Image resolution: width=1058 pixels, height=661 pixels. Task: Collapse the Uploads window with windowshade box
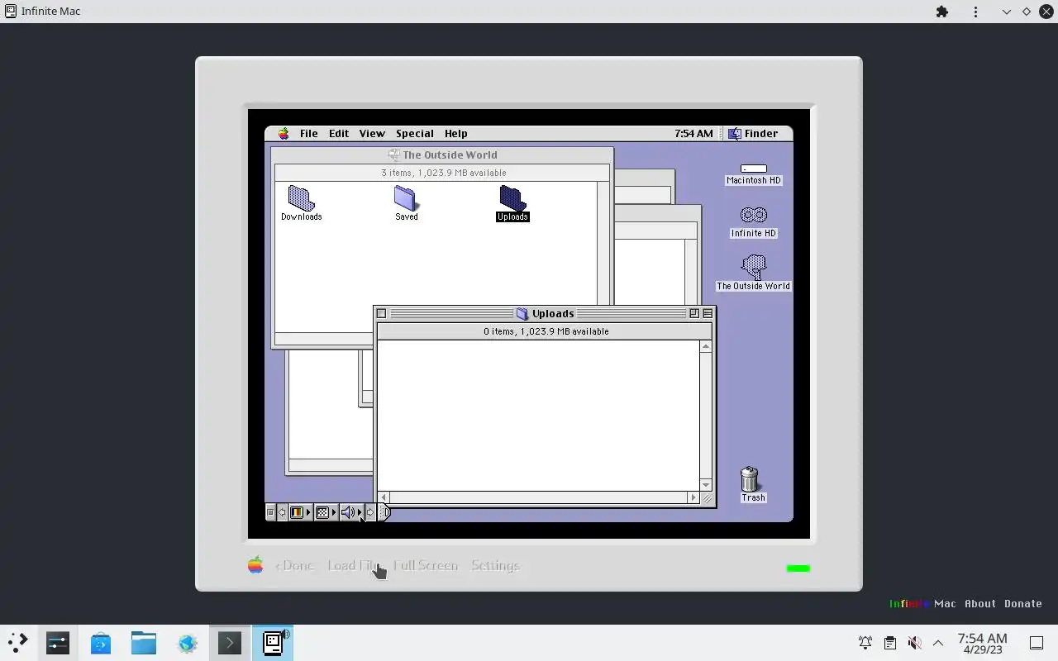(x=708, y=314)
